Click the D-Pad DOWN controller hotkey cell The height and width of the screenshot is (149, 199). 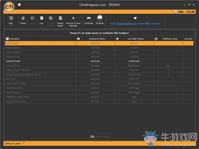tap(134, 74)
